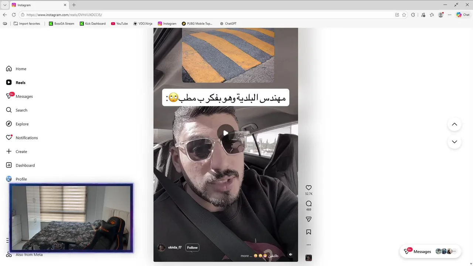Image resolution: width=473 pixels, height=266 pixels.
Task: Open browser settings and more
Action: click(449, 15)
